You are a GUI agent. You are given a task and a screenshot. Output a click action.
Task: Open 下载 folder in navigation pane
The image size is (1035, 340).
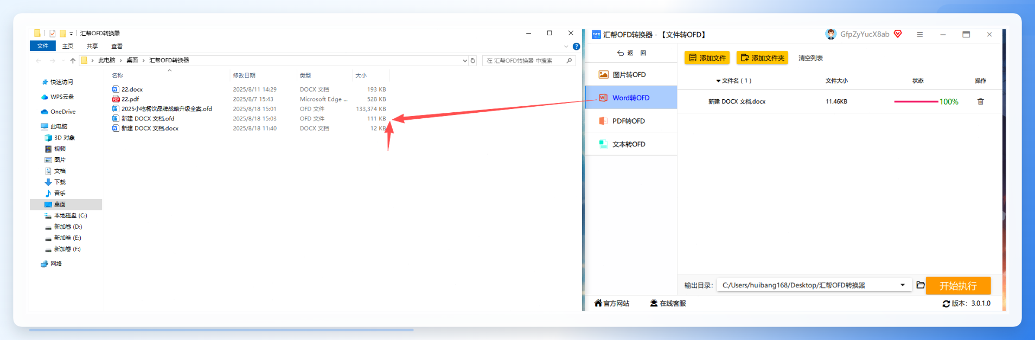(60, 182)
